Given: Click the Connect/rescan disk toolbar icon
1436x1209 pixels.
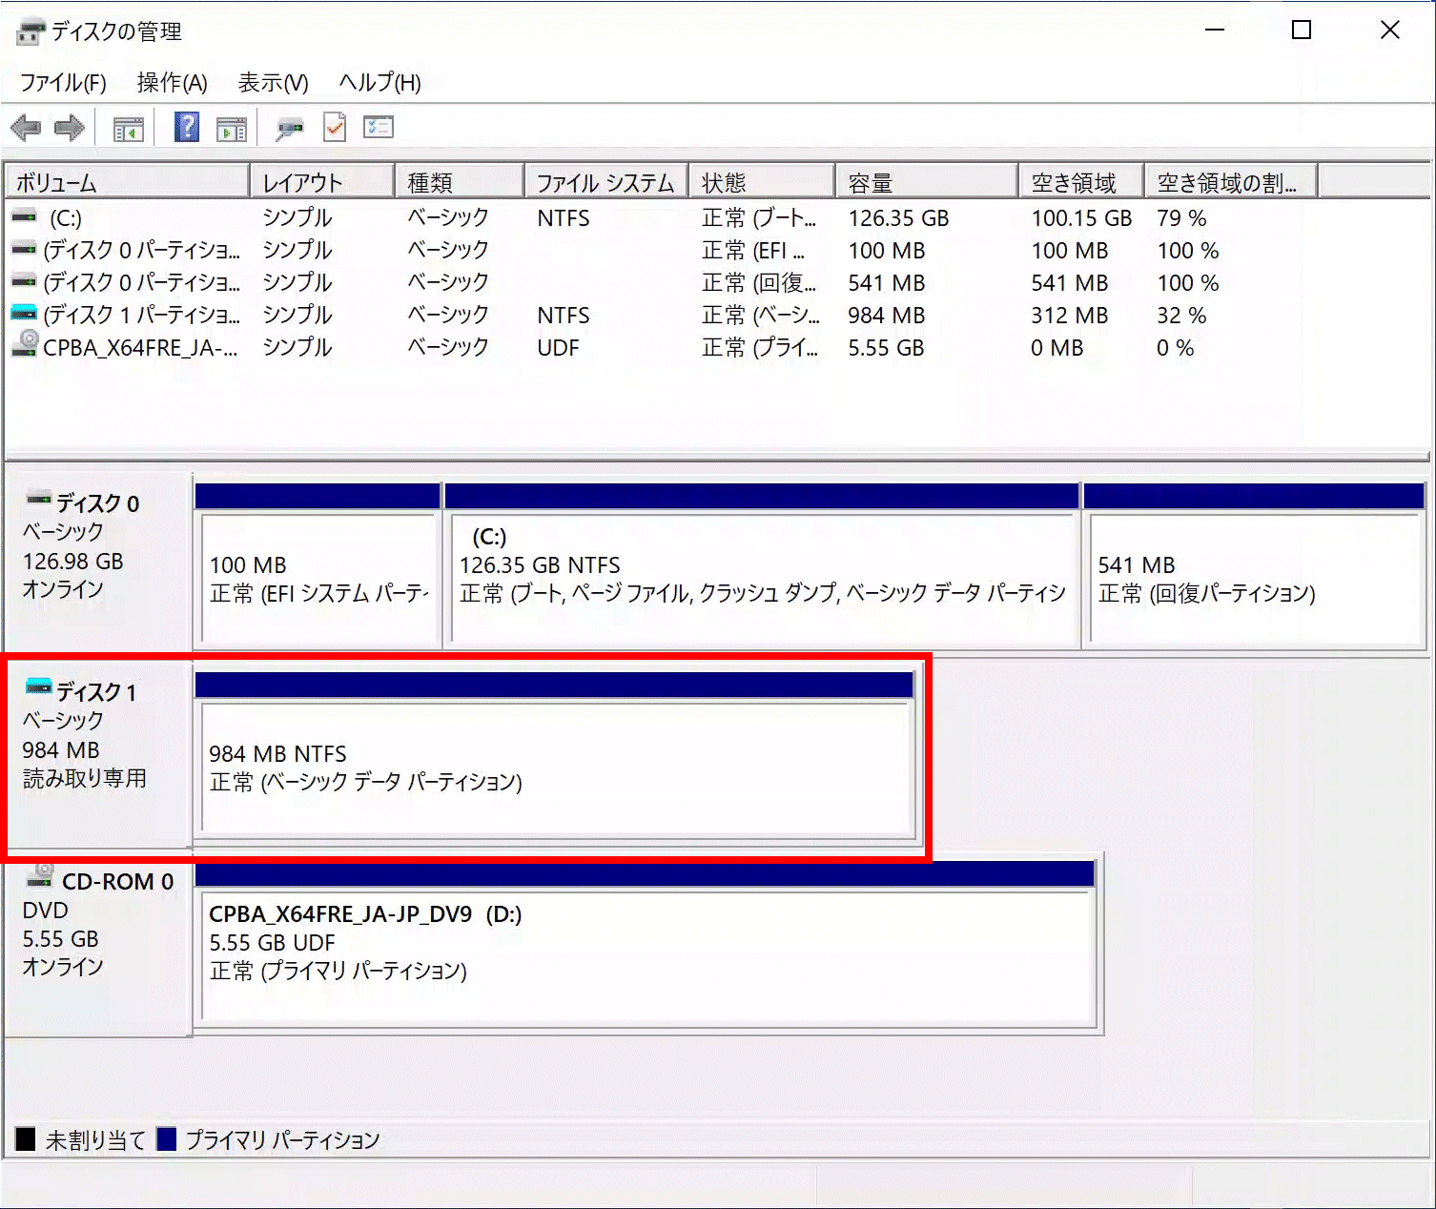Looking at the screenshot, I should tap(290, 128).
